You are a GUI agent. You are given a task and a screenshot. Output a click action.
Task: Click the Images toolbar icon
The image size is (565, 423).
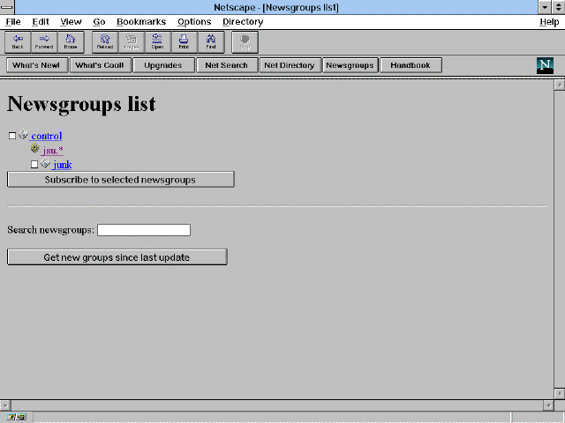pyautogui.click(x=132, y=42)
